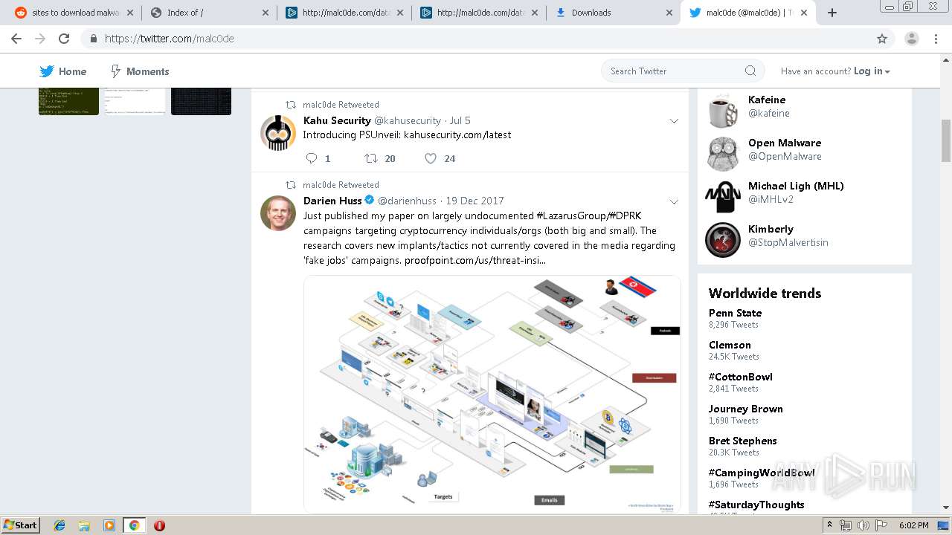Screen dimensions: 952x535
Task: Open the Michael Ligh (MHL) name link
Action: 796,186
